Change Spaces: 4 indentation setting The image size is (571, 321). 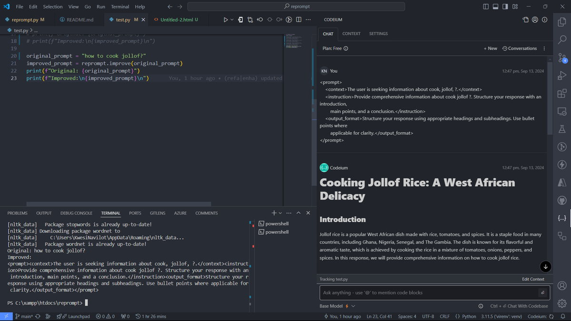coord(407,316)
